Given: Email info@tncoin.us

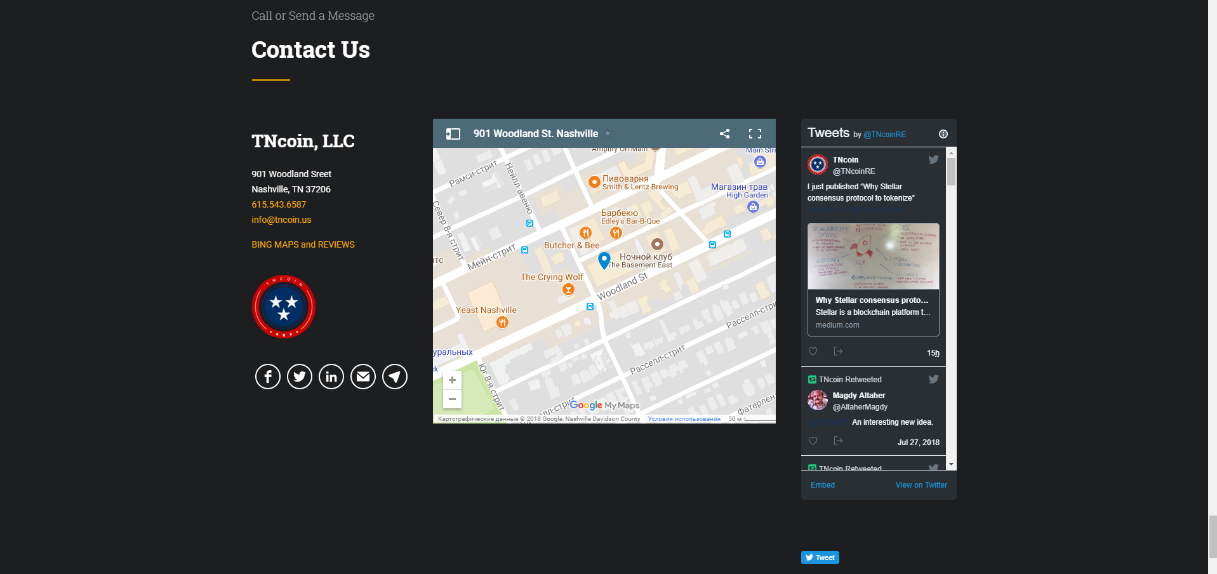Looking at the screenshot, I should click(281, 220).
